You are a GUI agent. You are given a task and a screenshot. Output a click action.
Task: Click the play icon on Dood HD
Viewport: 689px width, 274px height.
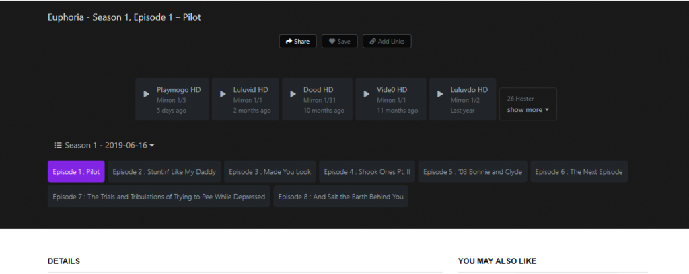click(x=293, y=94)
